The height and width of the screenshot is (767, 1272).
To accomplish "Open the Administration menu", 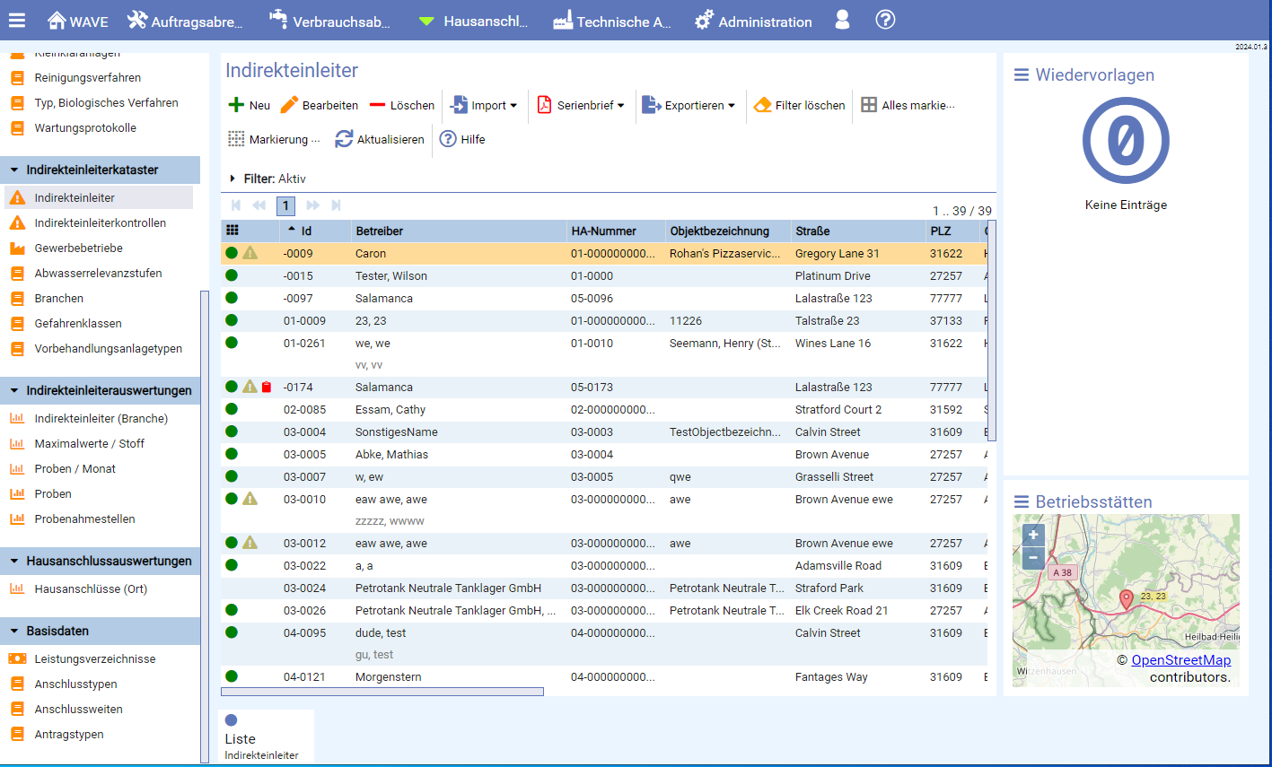I will 753,20.
